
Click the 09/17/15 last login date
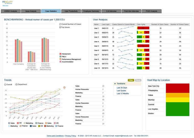tap(105, 64)
